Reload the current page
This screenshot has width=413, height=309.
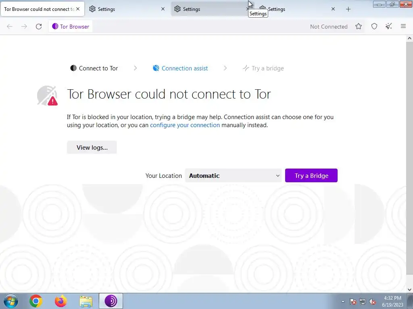(x=39, y=27)
